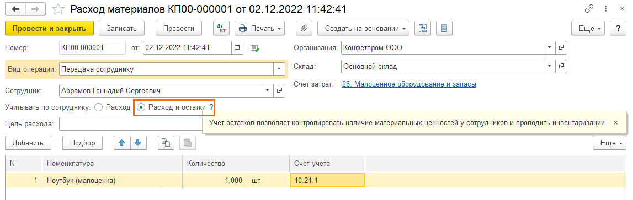Click the date field 02.12.2022

[187, 47]
